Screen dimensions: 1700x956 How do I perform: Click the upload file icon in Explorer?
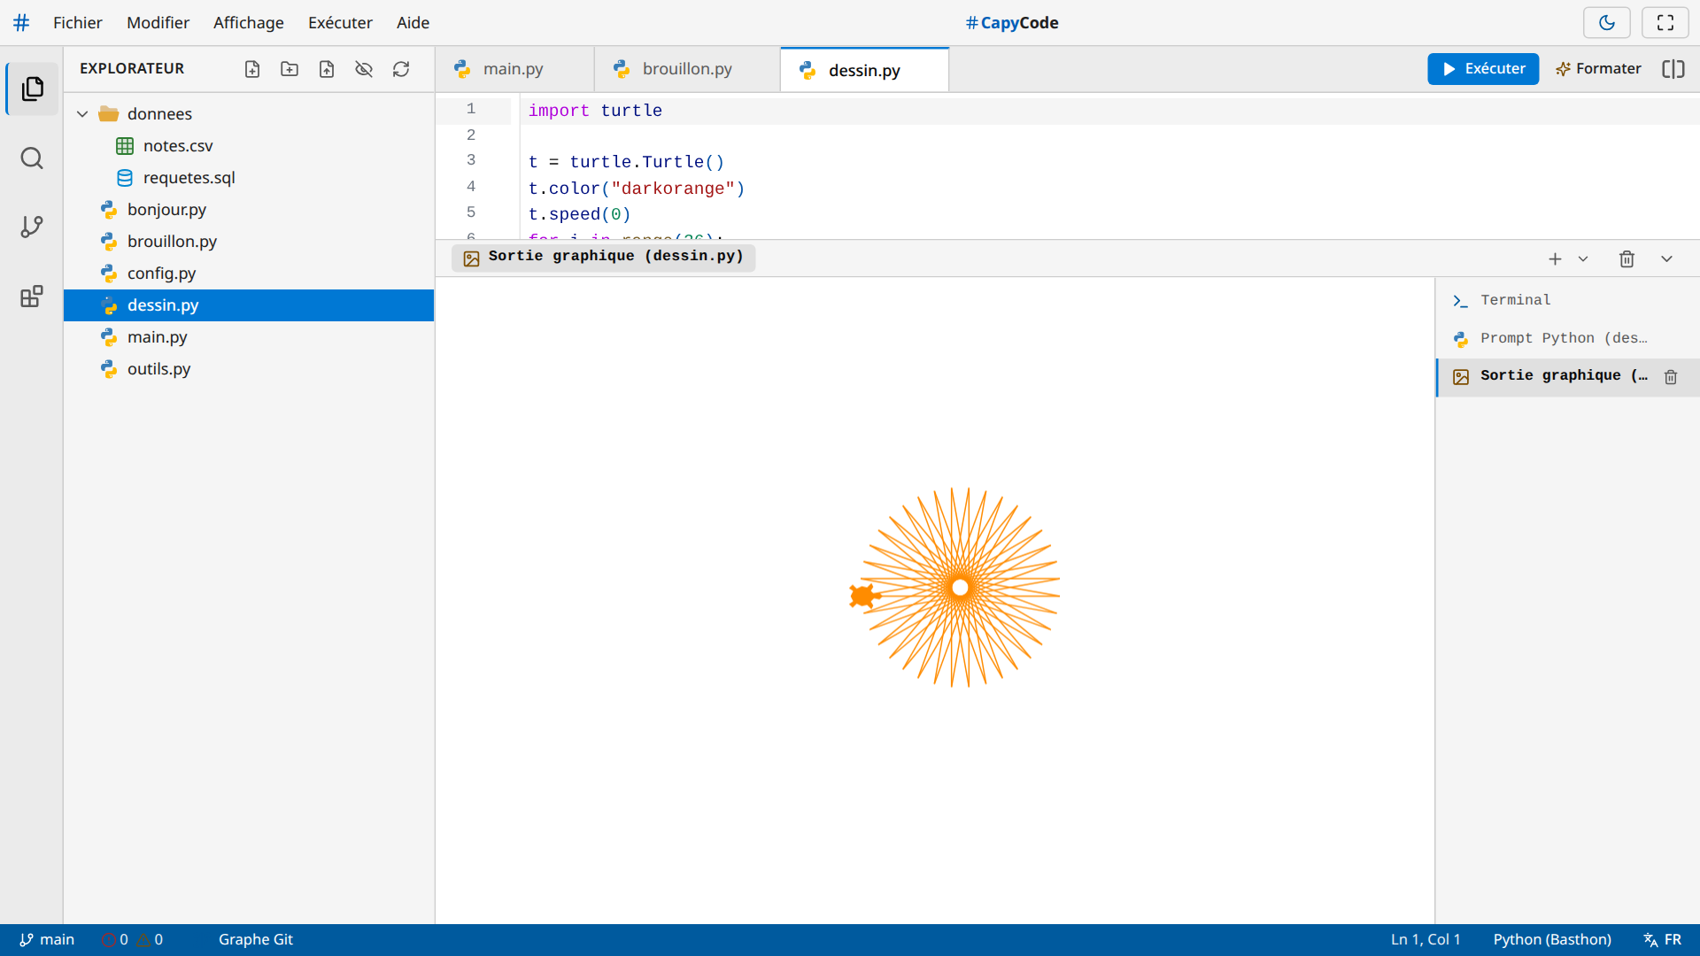pyautogui.click(x=327, y=69)
